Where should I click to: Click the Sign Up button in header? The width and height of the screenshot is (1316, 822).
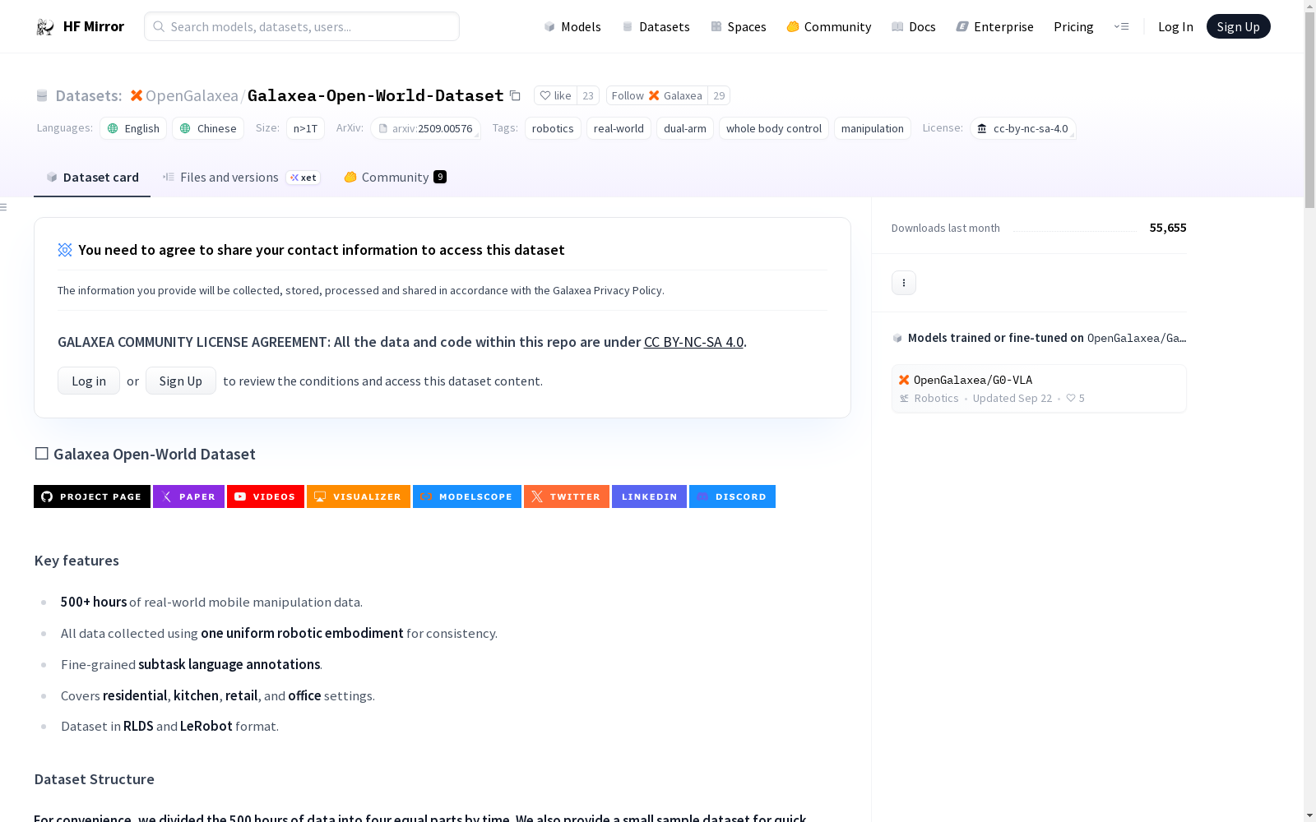[x=1238, y=26]
